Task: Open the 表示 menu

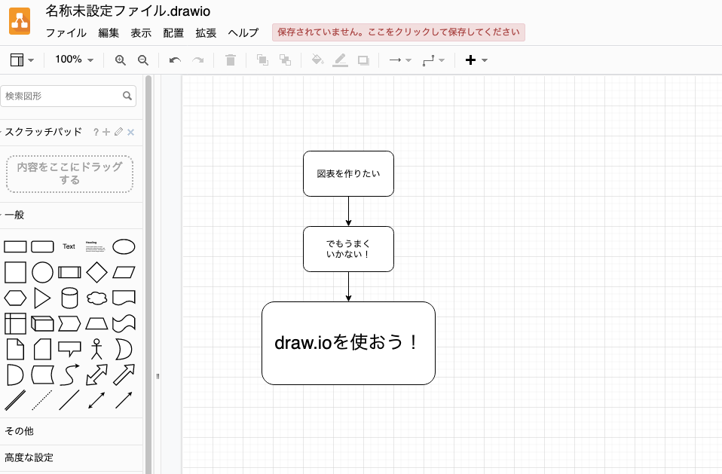Action: coord(140,33)
